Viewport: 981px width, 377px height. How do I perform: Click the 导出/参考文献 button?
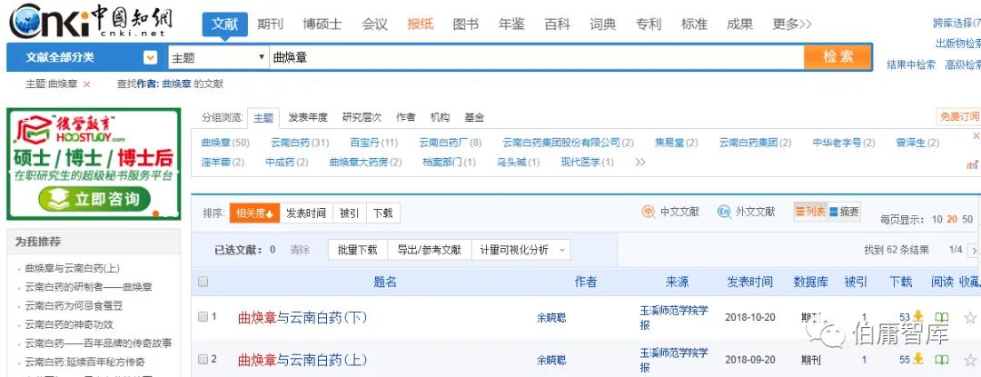tap(429, 250)
